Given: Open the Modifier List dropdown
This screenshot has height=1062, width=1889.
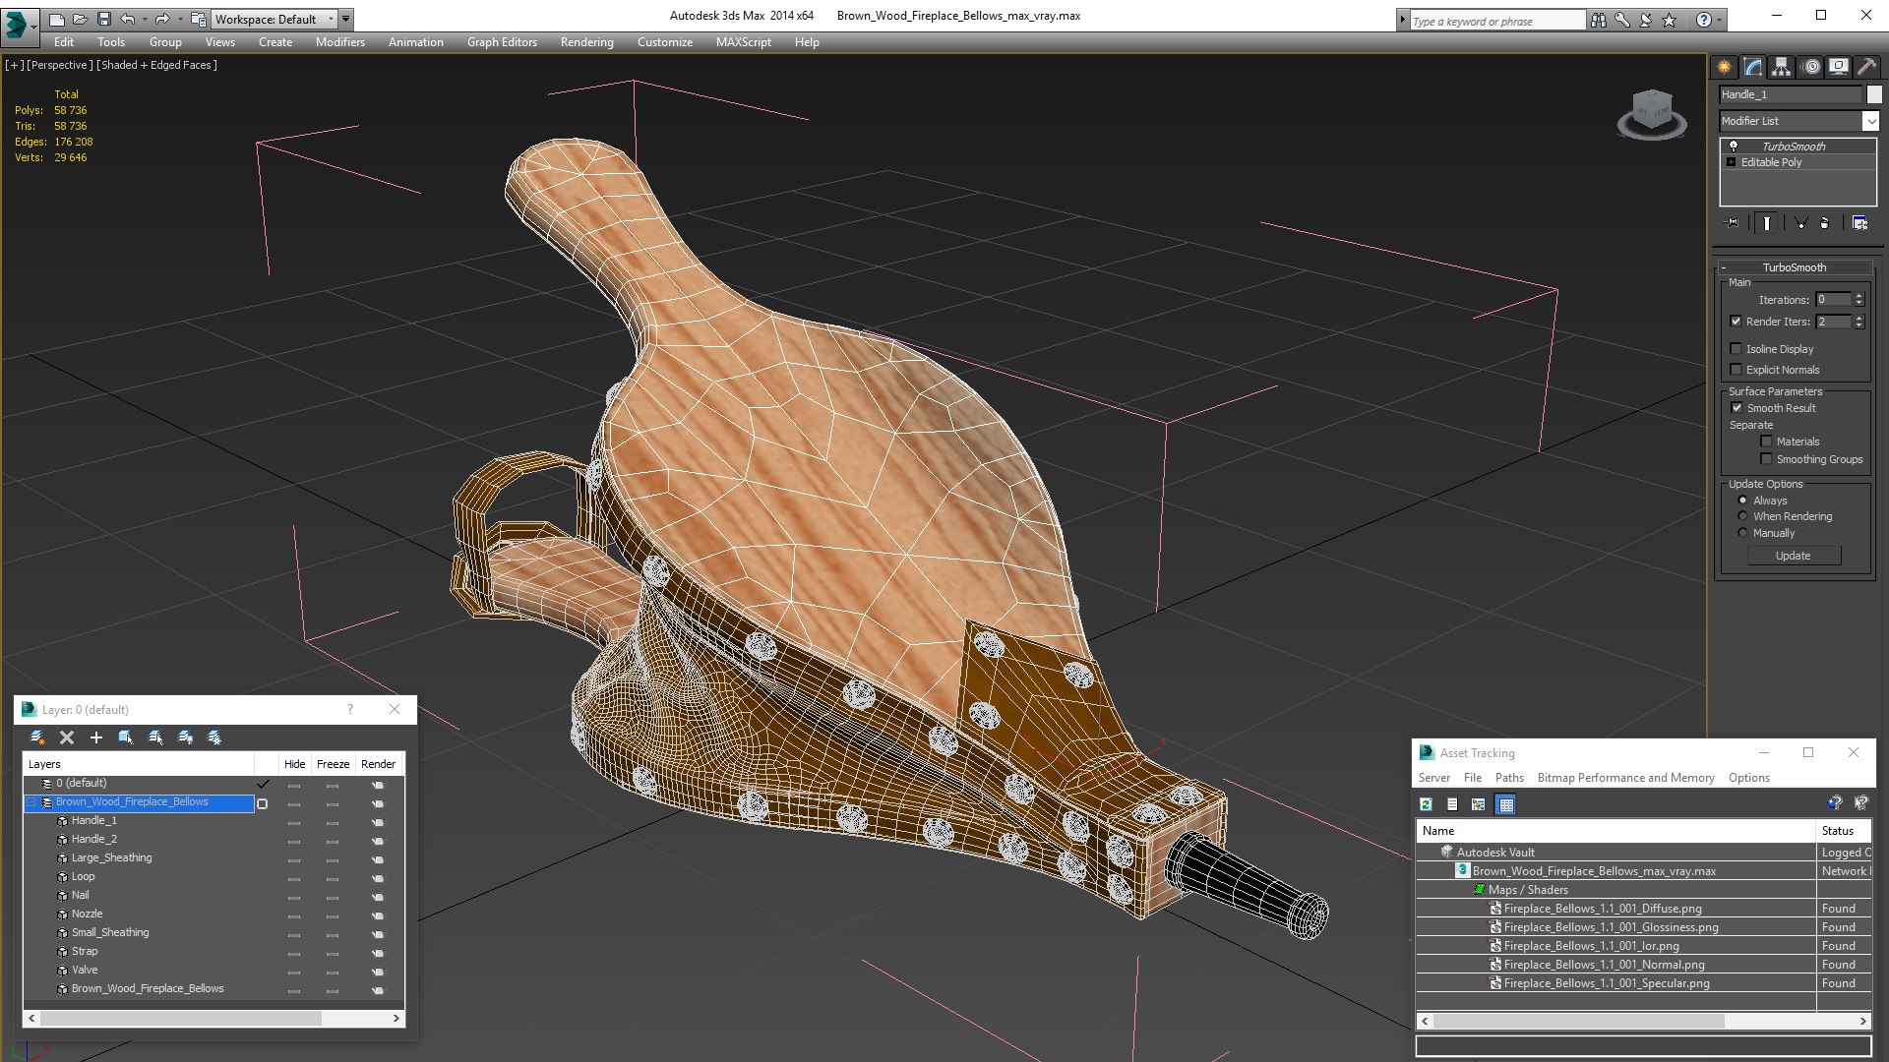Looking at the screenshot, I should (1869, 121).
